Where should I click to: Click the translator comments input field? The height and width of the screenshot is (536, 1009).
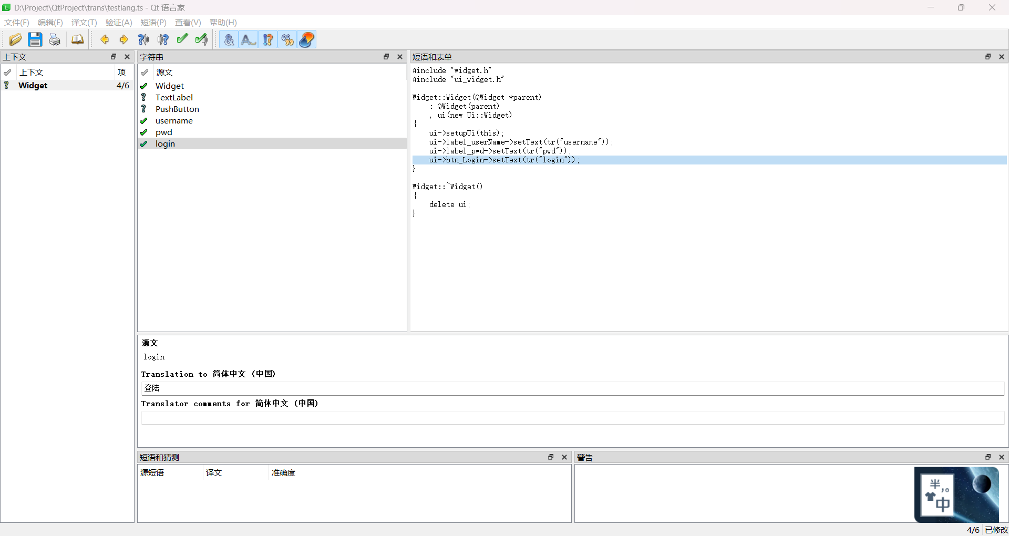click(573, 418)
